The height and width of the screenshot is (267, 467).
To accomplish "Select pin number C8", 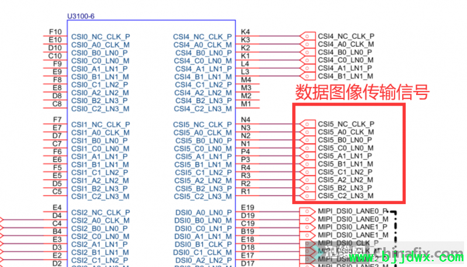I will (57, 104).
